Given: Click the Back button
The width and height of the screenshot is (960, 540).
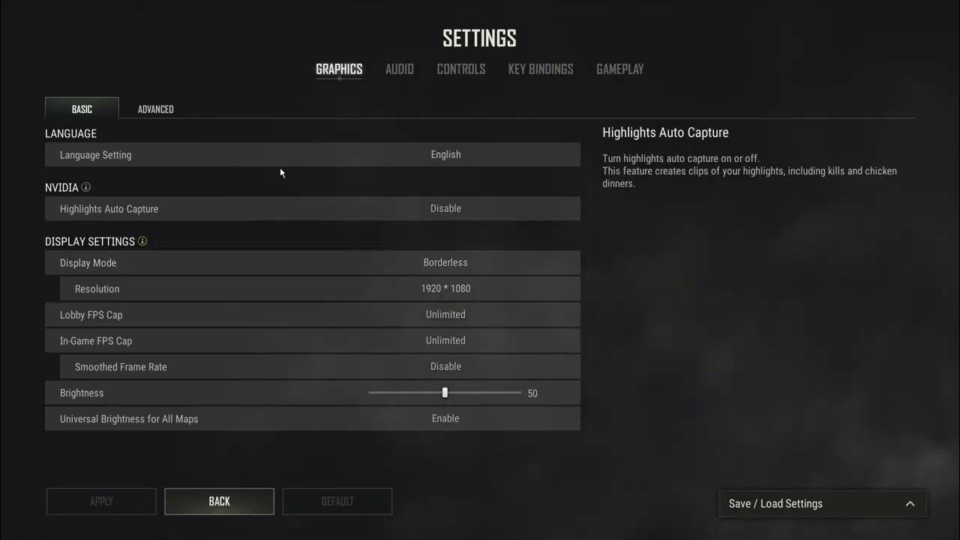Looking at the screenshot, I should pyautogui.click(x=220, y=502).
